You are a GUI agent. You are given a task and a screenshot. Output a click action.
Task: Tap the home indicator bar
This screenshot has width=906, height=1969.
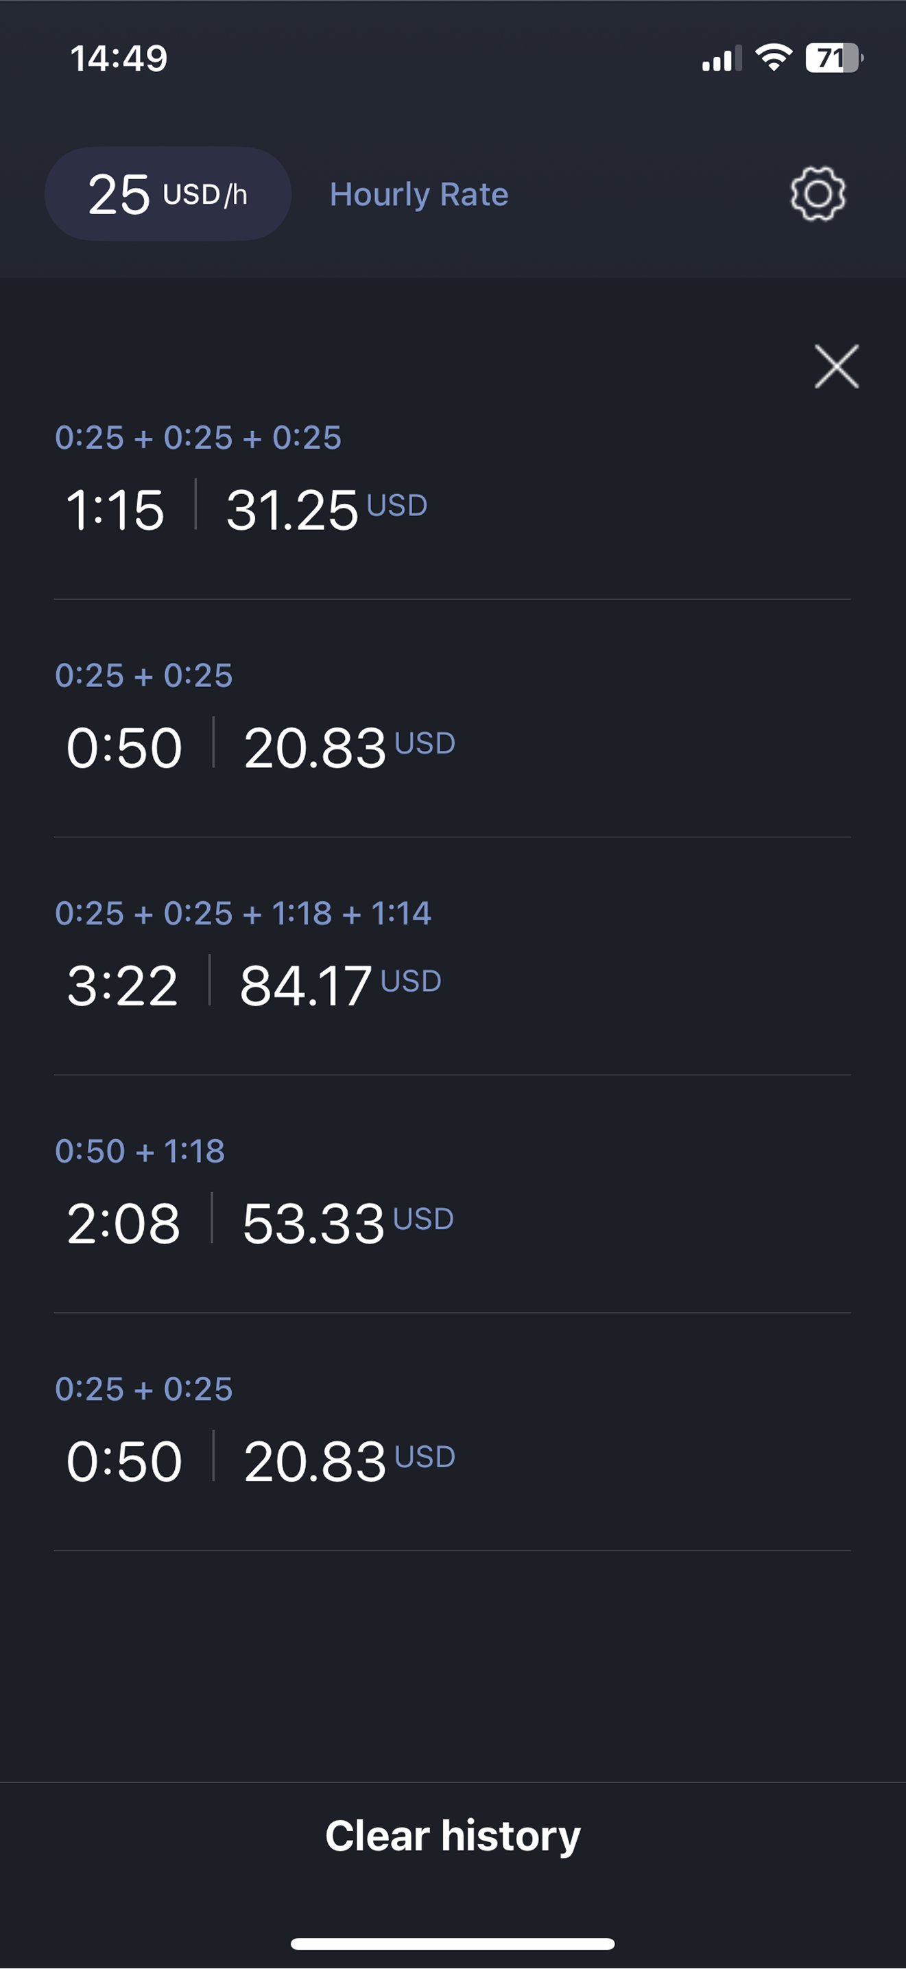453,1944
